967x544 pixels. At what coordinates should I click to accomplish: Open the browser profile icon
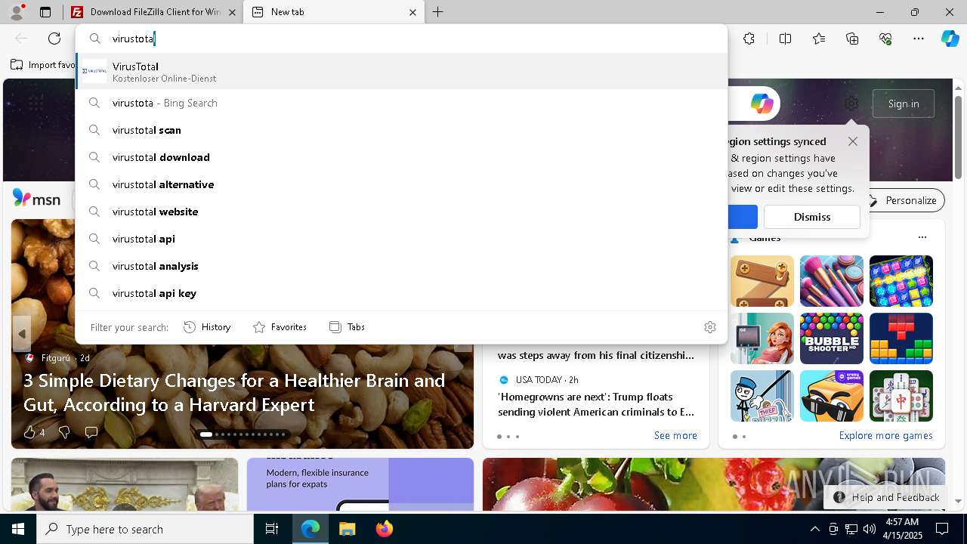pos(17,12)
